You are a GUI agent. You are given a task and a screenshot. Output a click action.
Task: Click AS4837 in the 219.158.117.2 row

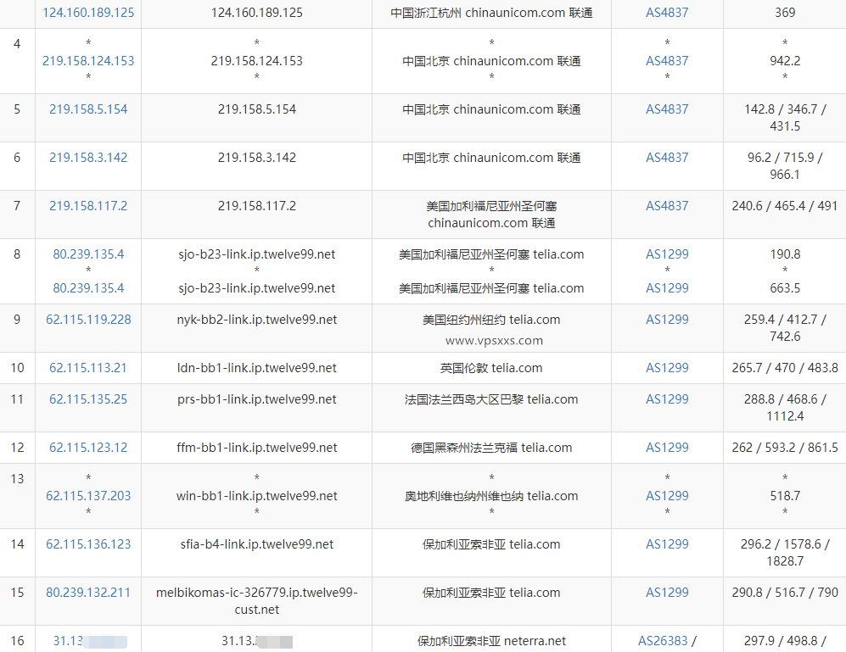667,206
